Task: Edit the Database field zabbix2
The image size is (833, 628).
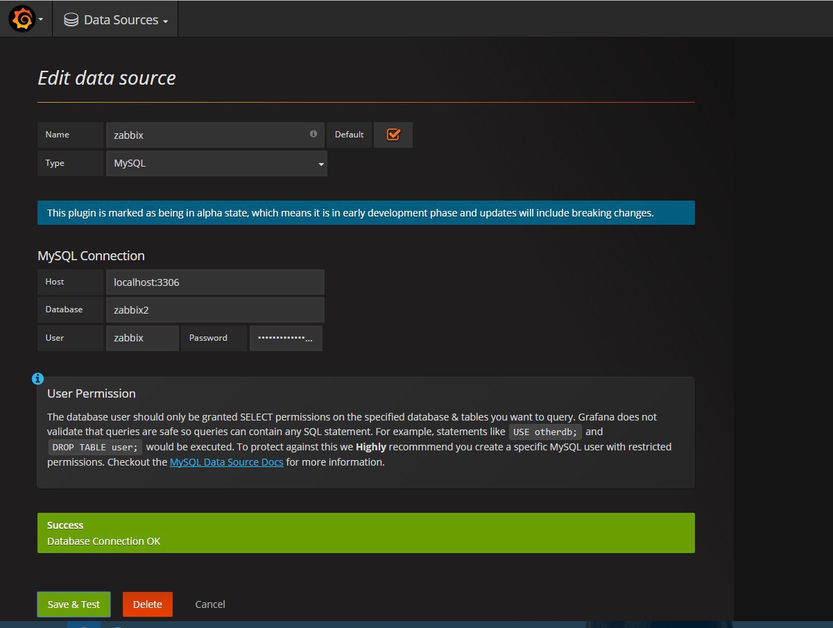Action: click(215, 309)
